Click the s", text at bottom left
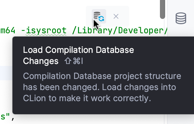The height and width of the screenshot is (124, 194). pos(8,117)
